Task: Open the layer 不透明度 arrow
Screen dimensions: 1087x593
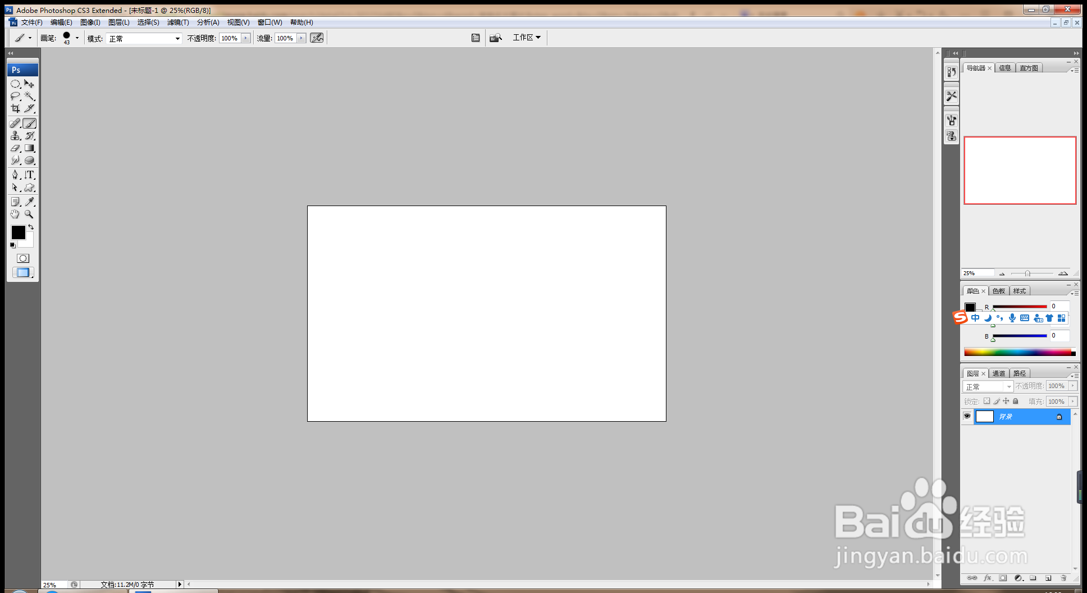Action: 1073,386
